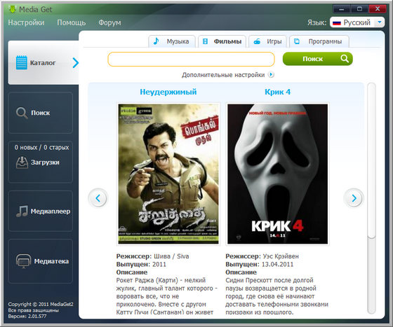Click the magnifier icon beside sidebar Поиск

pos(22,113)
